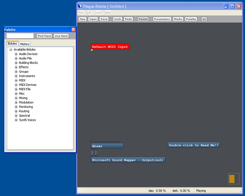Switch to the History tab
The width and height of the screenshot is (245, 196).
point(25,44)
